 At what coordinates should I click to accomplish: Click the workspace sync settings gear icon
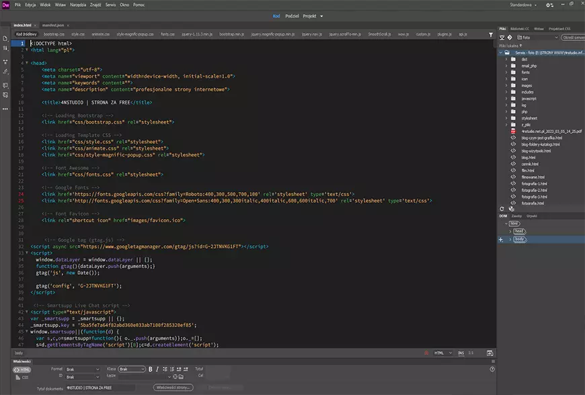(549, 5)
